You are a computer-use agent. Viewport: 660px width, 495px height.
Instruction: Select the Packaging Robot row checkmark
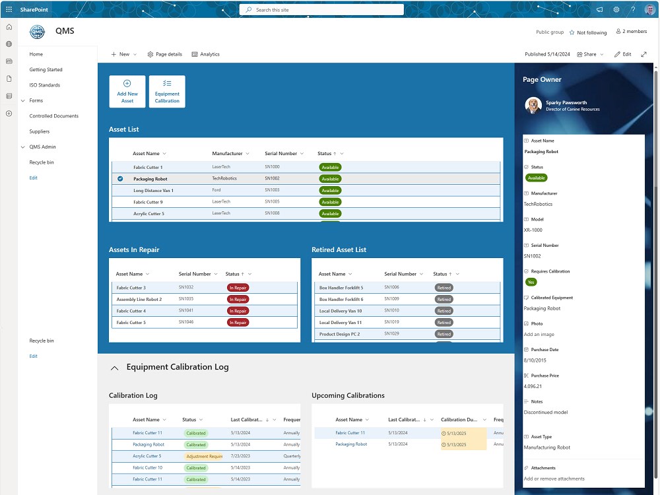point(119,178)
